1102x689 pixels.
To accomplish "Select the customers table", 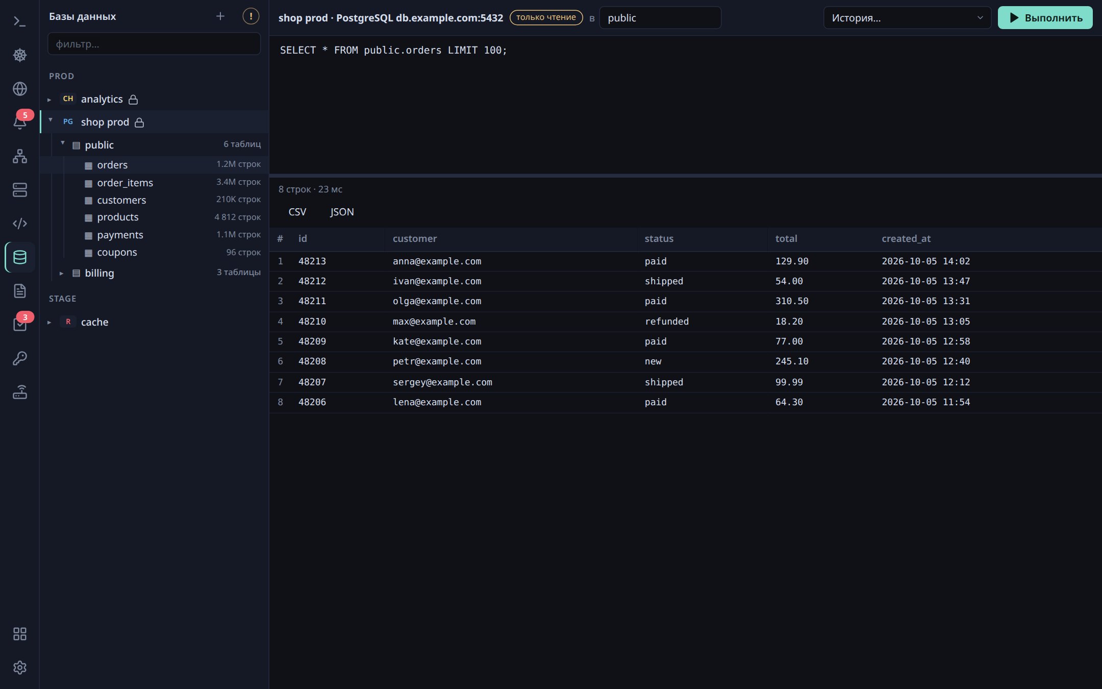I will (154, 200).
